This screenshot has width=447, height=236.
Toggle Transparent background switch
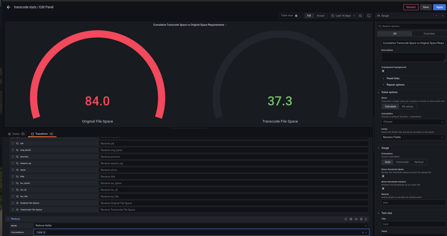coord(384,71)
